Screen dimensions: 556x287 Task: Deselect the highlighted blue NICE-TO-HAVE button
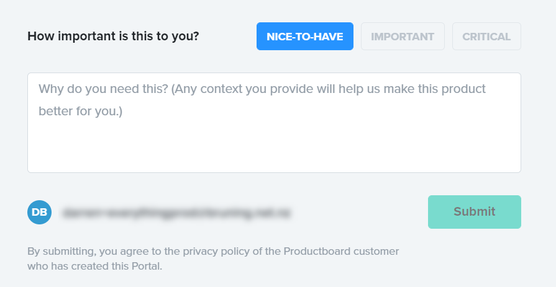(x=304, y=36)
